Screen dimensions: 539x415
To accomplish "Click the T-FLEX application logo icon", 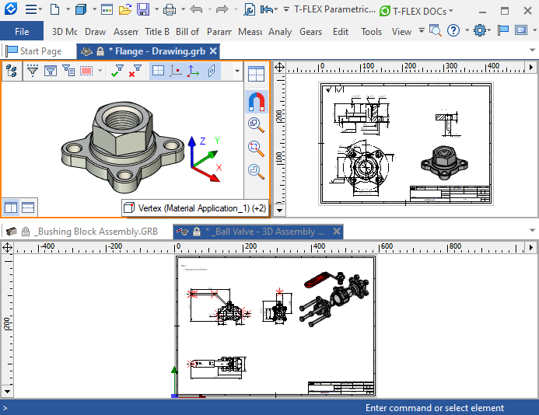I will (10, 9).
